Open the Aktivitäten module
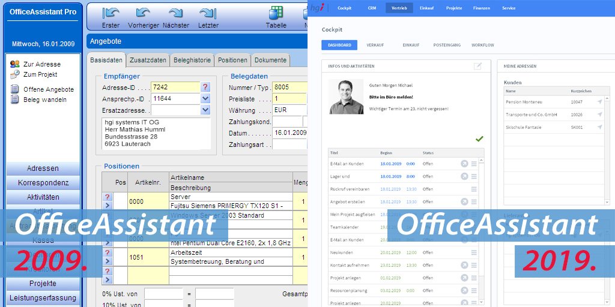615x307 pixels. click(43, 197)
